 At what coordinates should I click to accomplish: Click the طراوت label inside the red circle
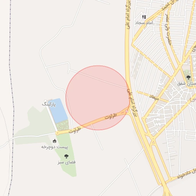(111, 116)
